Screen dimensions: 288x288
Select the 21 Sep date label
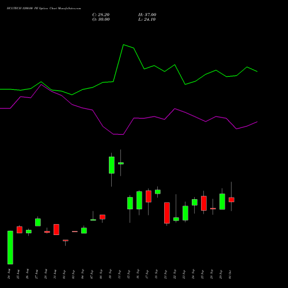(166, 274)
